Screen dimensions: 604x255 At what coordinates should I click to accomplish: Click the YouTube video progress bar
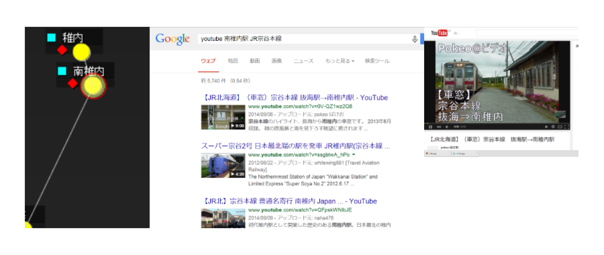tap(497, 123)
